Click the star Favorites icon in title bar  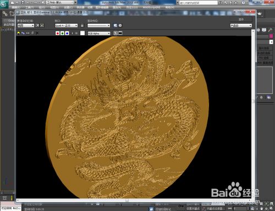[x=236, y=3]
